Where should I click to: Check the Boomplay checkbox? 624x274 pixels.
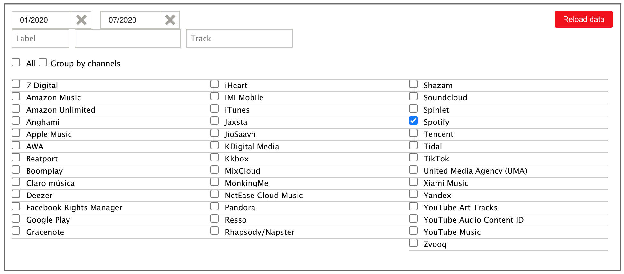(16, 169)
